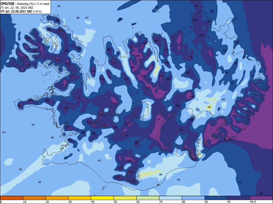
Task: Click the 95–99.9 dark navy legend swatch
Action: [239, 198]
